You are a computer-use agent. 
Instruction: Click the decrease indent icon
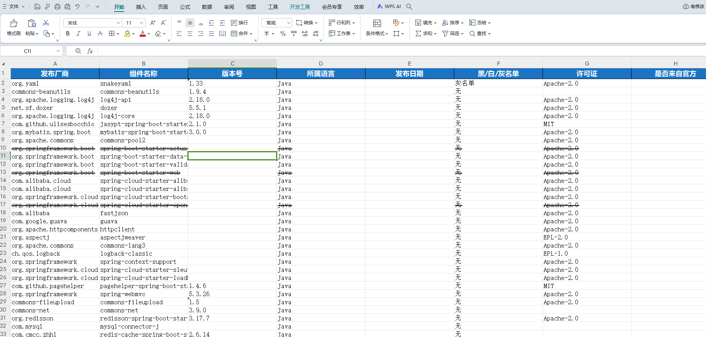[x=211, y=23]
